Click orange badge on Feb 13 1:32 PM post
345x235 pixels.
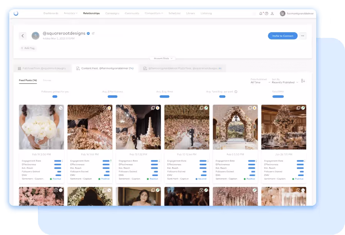pos(158,108)
